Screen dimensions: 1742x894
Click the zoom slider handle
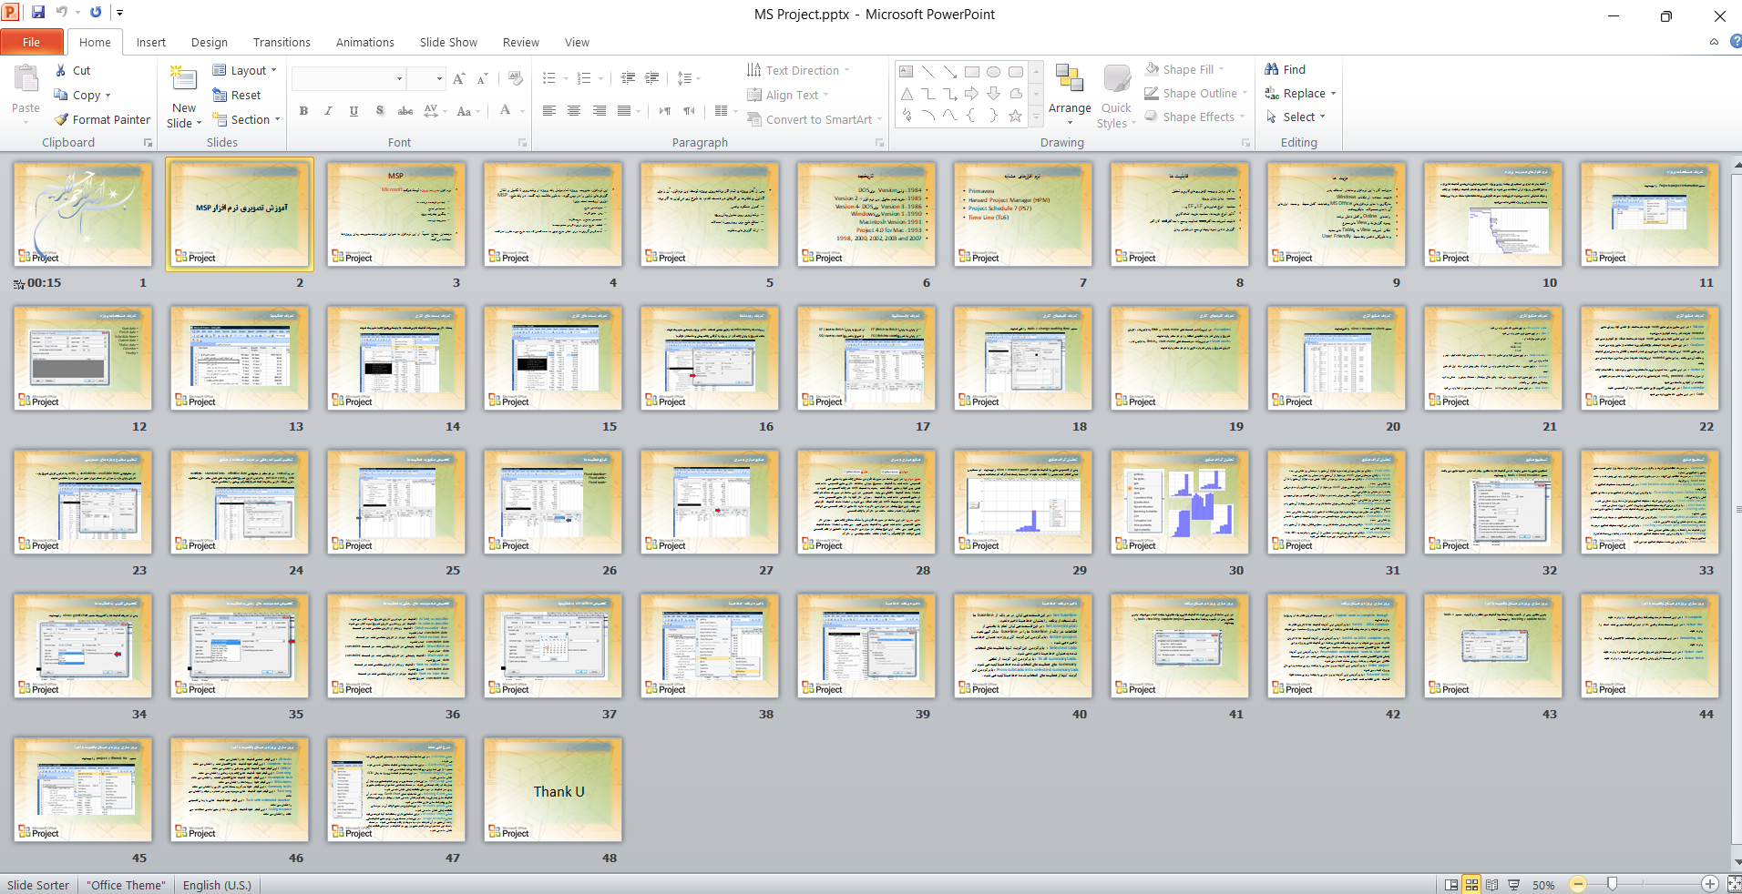(x=1613, y=884)
